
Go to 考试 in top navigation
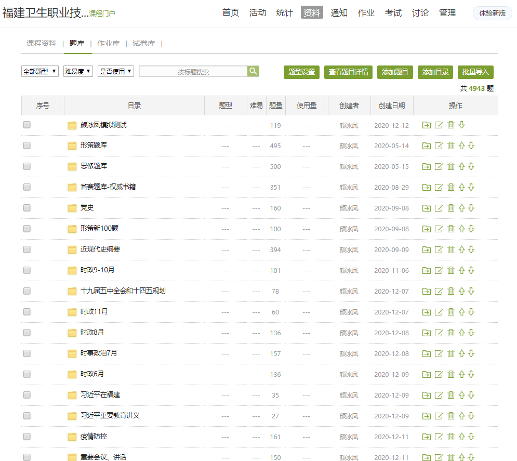click(393, 12)
